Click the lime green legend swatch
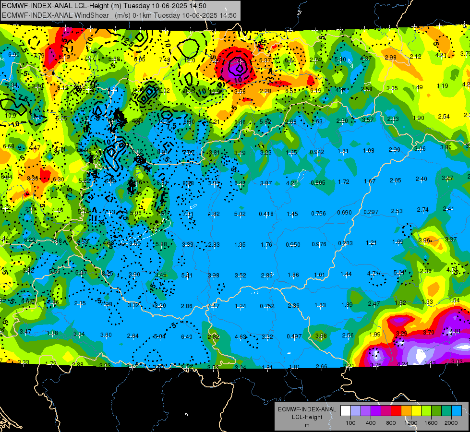Viewport: 470px width, 432px height. tap(426, 411)
